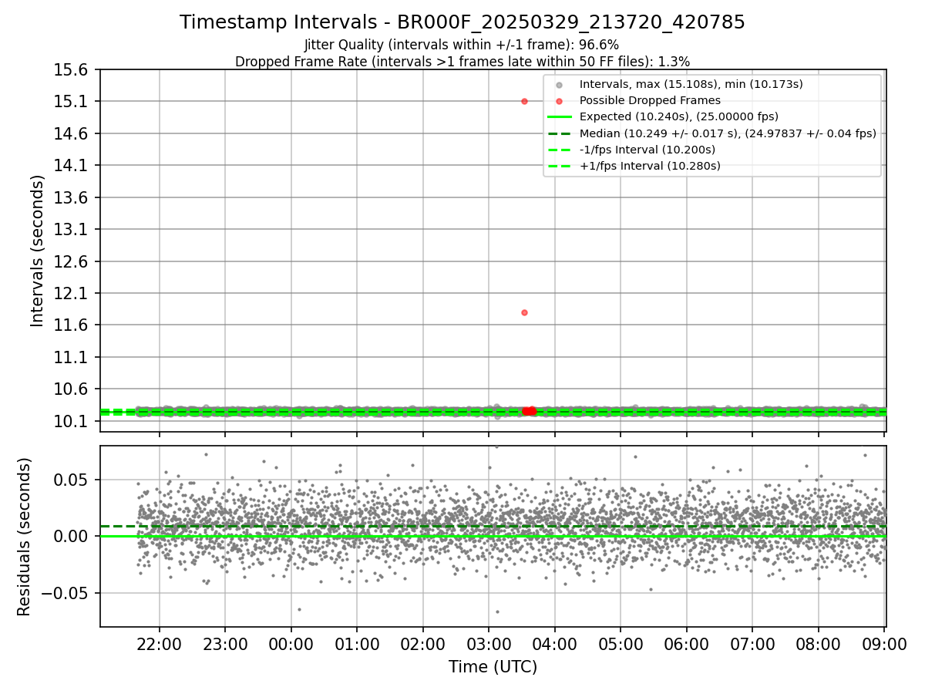Click the plot title Timestamp Intervals - BR000F_20250329_213720_420785

pos(462,22)
